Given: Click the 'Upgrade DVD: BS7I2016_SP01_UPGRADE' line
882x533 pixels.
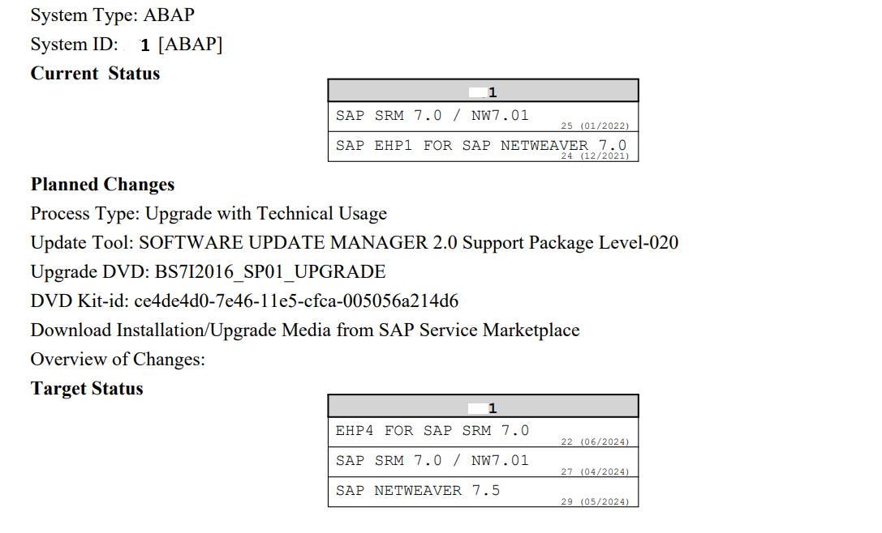Looking at the screenshot, I should coord(208,272).
